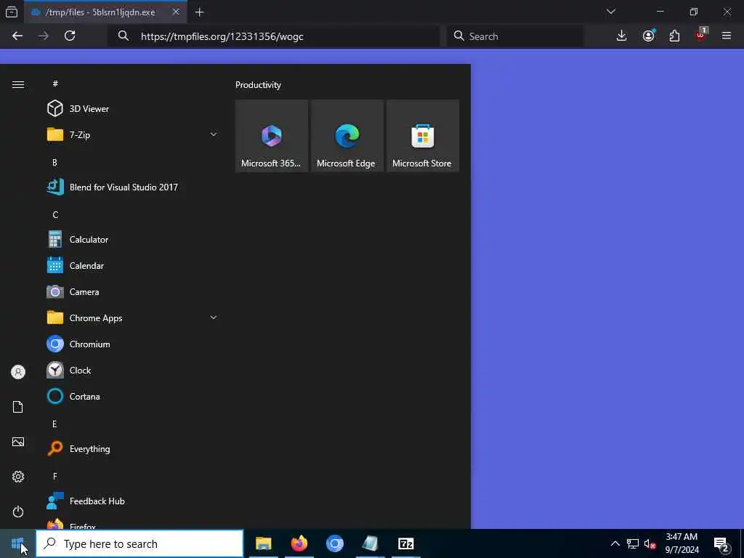
Task: Open the Microsoft Edge tile
Action: point(347,136)
